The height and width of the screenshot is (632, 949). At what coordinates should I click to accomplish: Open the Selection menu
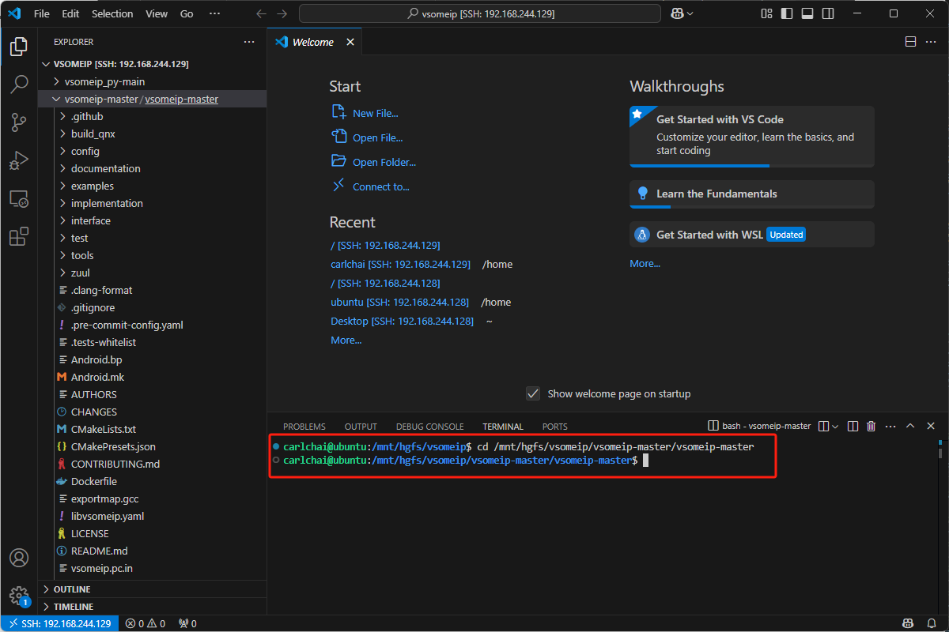click(112, 13)
